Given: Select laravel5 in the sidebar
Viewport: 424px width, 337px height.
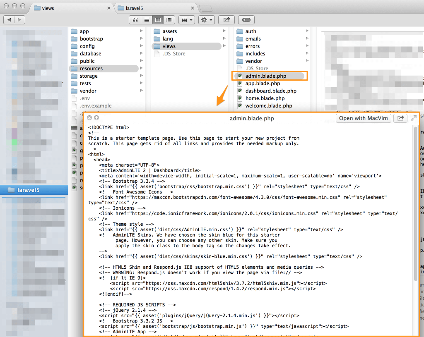Looking at the screenshot, I should coord(34,190).
